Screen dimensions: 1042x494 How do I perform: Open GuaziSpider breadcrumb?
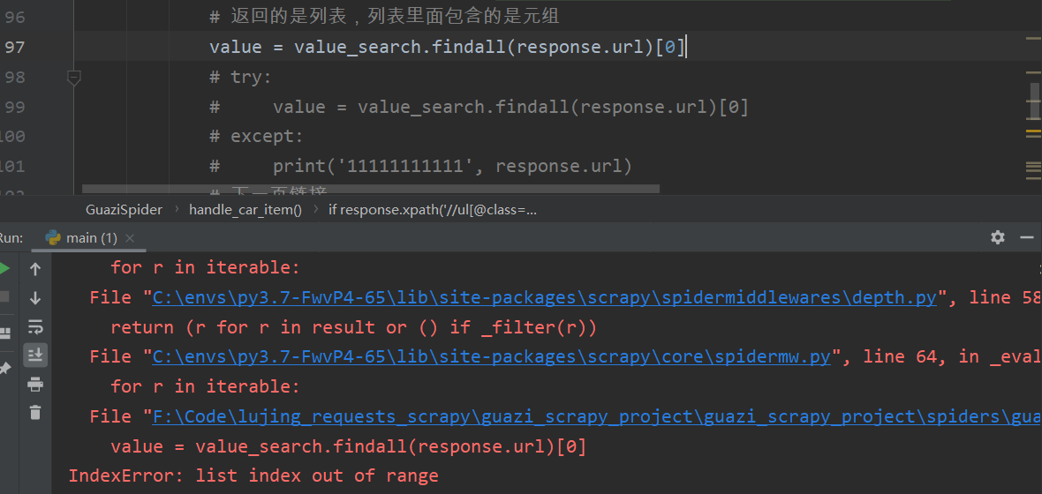(x=124, y=210)
